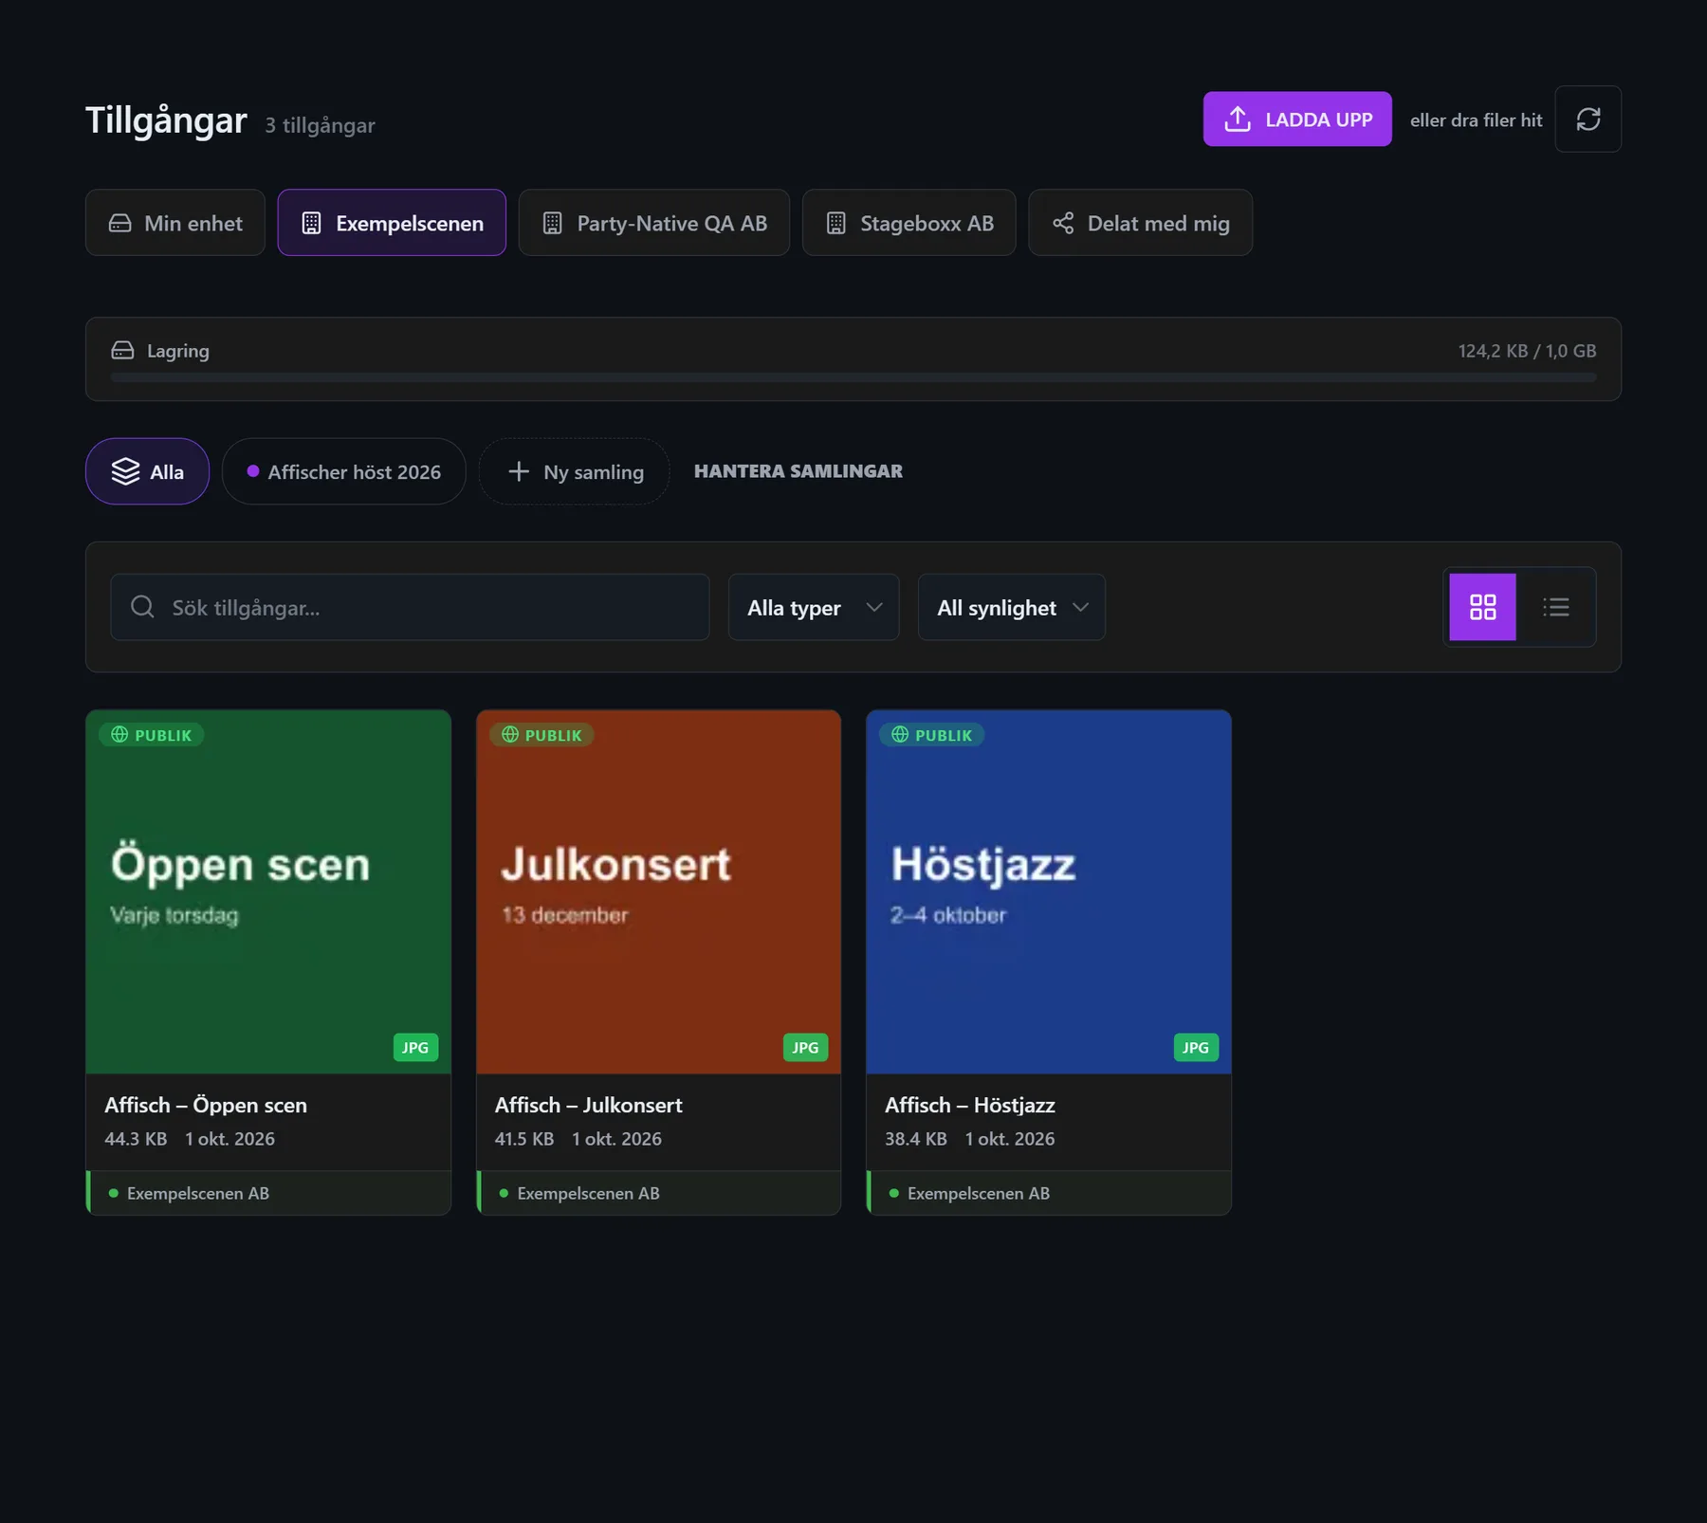This screenshot has width=1707, height=1523.
Task: Switch to Party-Native QA AB tab
Action: [x=654, y=223]
